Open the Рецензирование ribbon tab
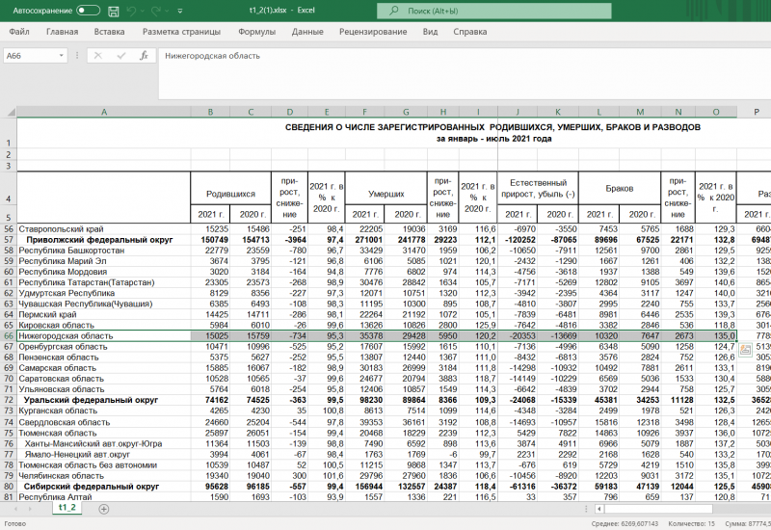Screen dimensions: 771x530 coord(373,32)
